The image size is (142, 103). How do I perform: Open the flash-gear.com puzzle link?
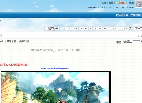(x=55, y=68)
